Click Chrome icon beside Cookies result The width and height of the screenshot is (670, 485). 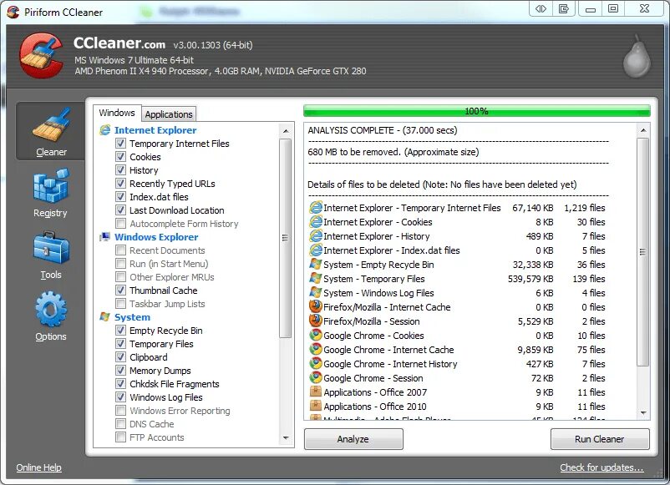pos(315,335)
